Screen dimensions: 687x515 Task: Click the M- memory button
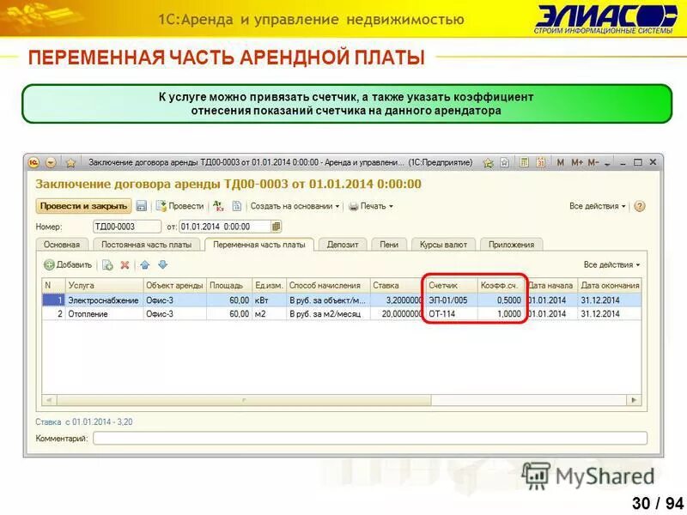[x=593, y=162]
